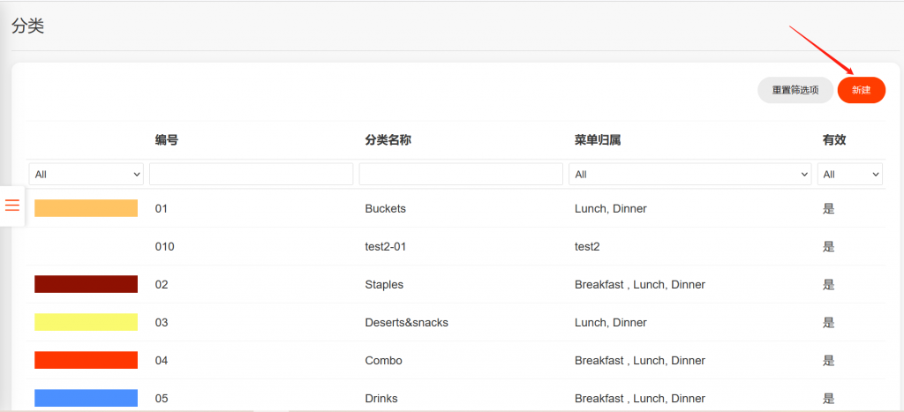Click code 05 cell

tap(162, 399)
